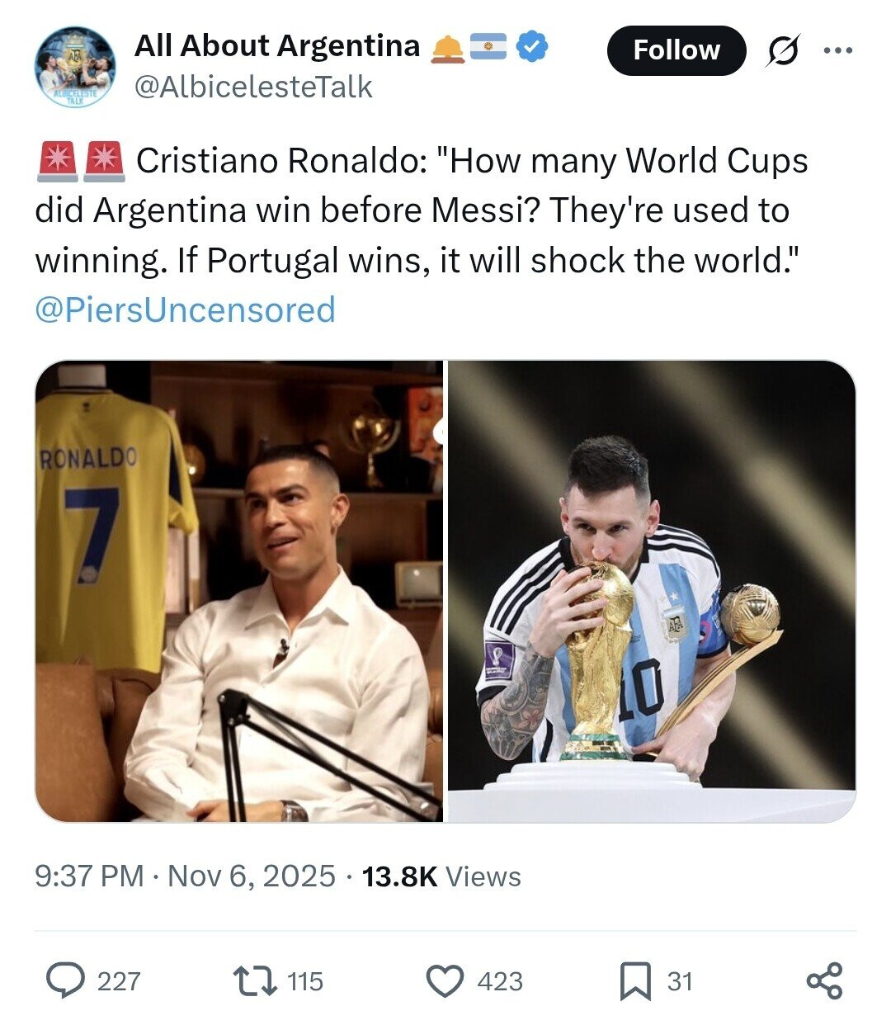Viewport: 891px width, 1025px height.
Task: Click the 227 replies count
Action: point(119,981)
